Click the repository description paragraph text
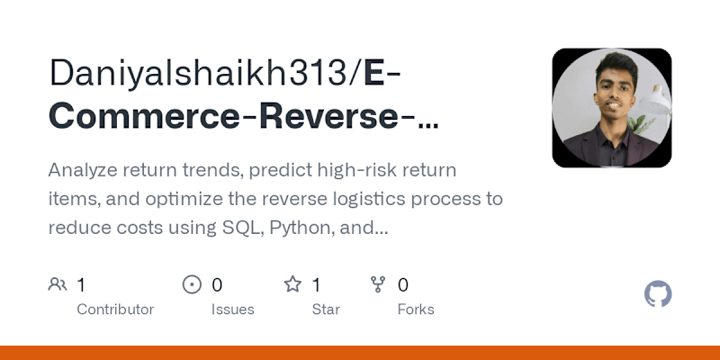Screen dimensions: 720x360 (275, 199)
